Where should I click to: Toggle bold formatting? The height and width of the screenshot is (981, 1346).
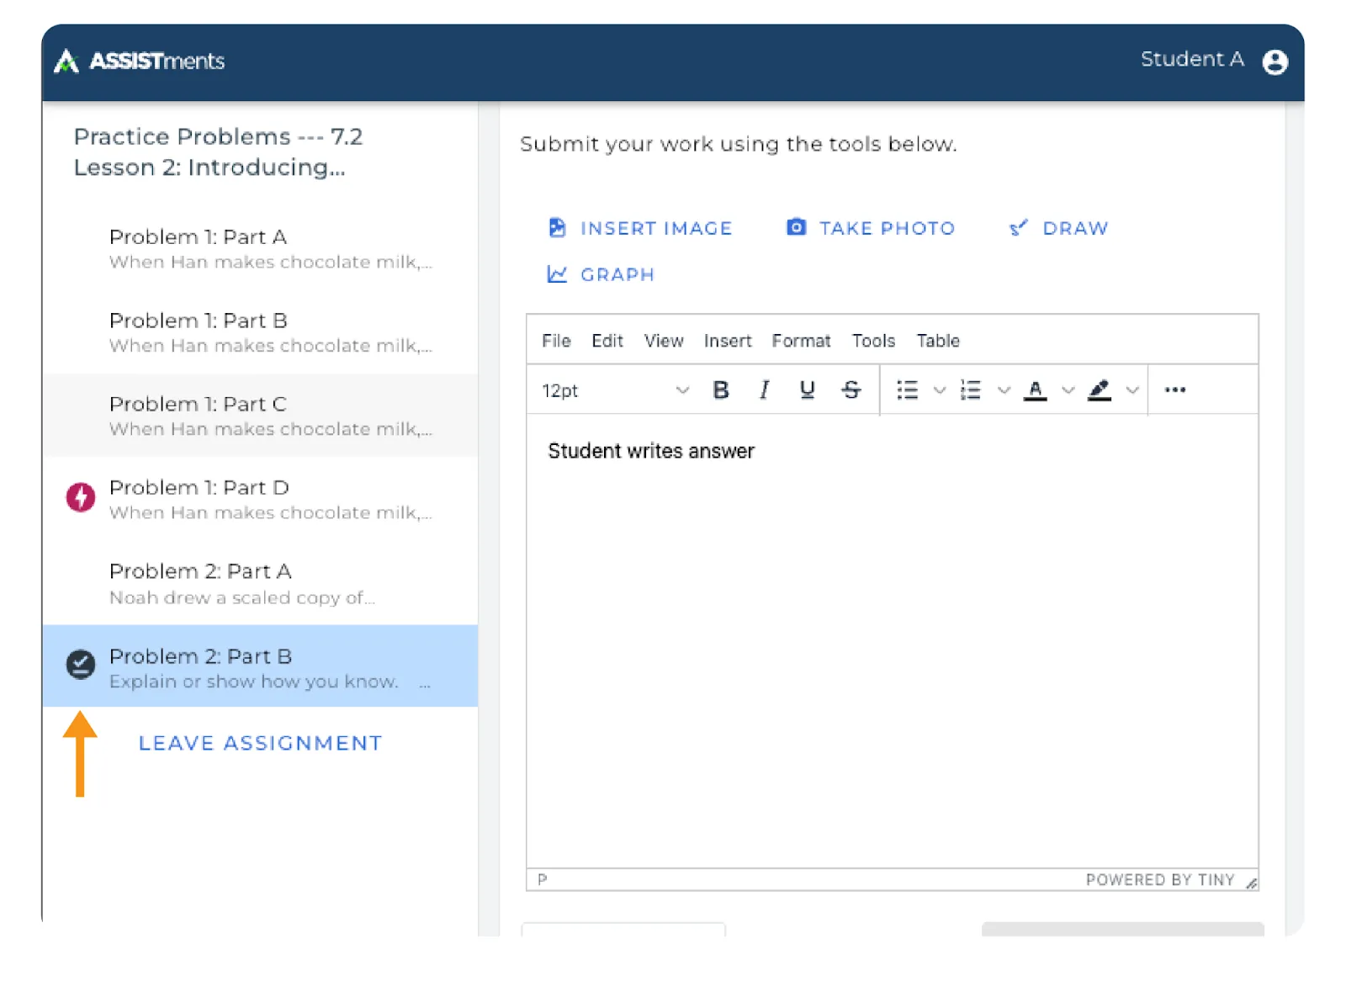(x=720, y=390)
